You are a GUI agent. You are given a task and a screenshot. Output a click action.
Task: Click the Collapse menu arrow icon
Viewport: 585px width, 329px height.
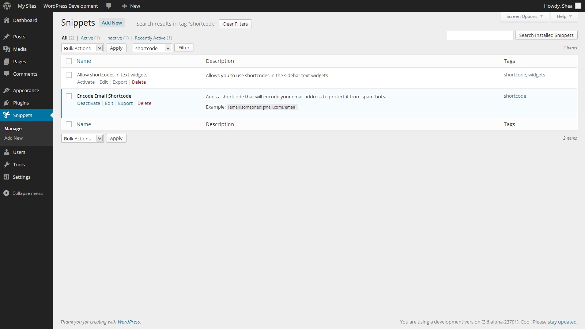point(6,193)
